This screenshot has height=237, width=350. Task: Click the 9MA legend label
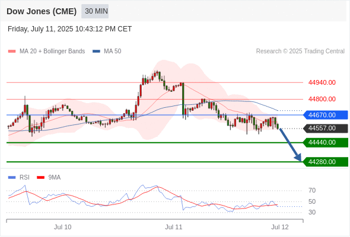55,178
